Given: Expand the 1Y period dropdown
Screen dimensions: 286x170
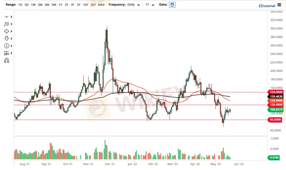Looking at the screenshot, I should [x=150, y=5].
